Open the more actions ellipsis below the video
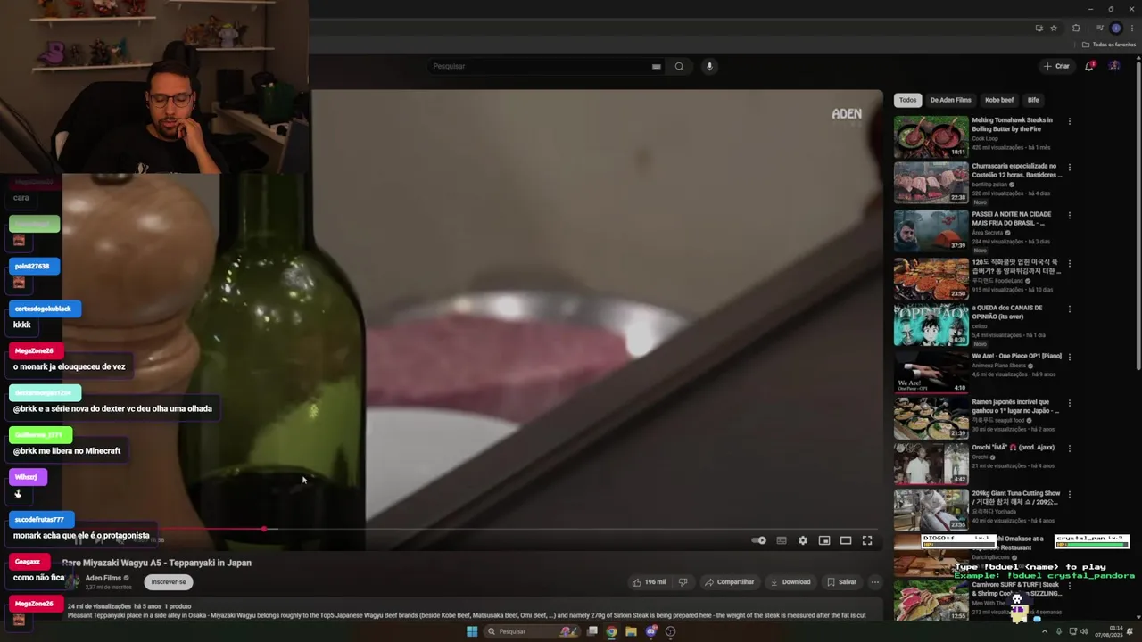The height and width of the screenshot is (642, 1142). click(875, 582)
